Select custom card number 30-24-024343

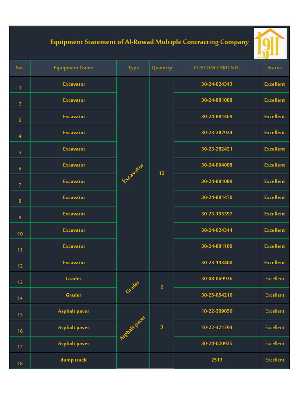[x=217, y=84]
